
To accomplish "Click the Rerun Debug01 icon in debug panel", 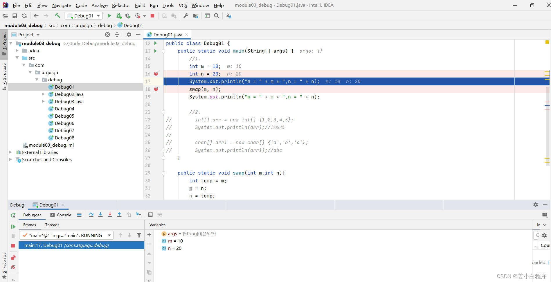I will 13,215.
